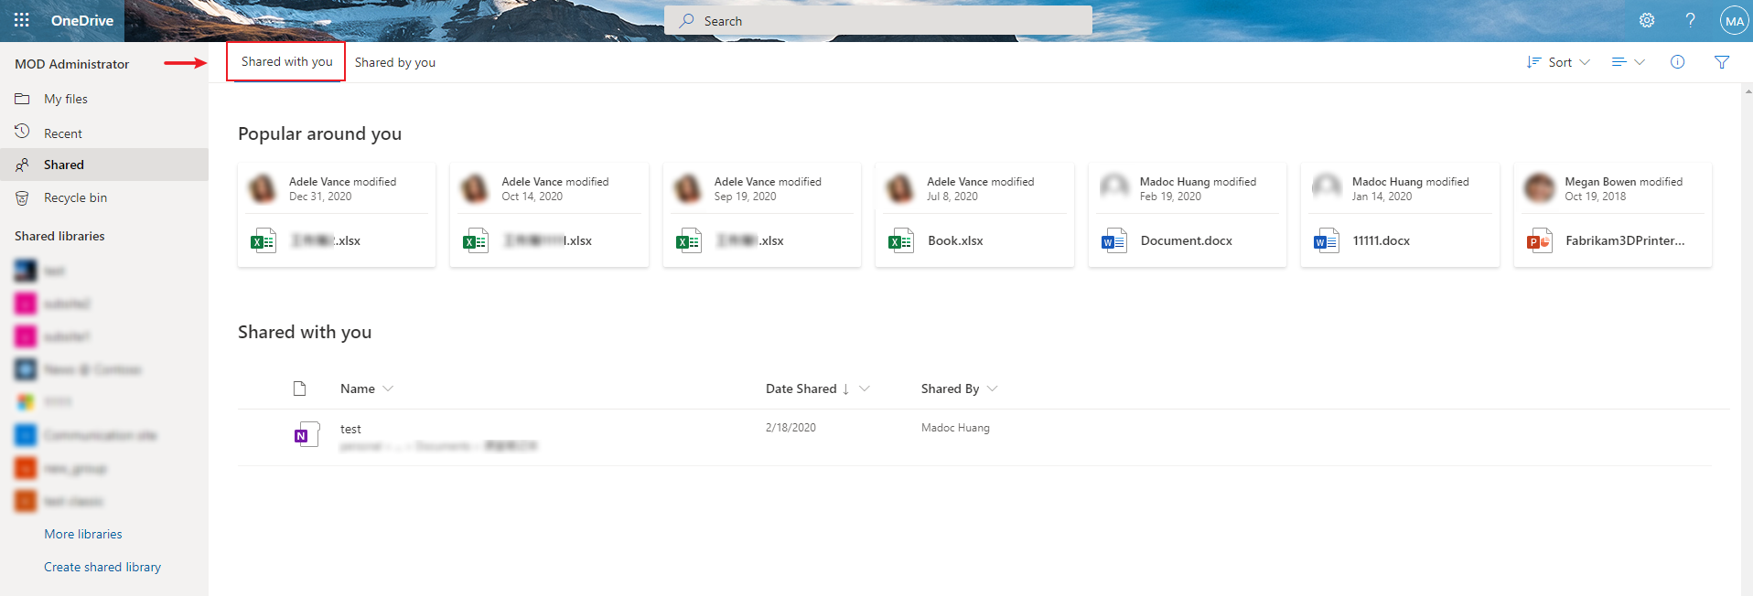Open the details pane info icon
The image size is (1753, 596).
pyautogui.click(x=1677, y=62)
